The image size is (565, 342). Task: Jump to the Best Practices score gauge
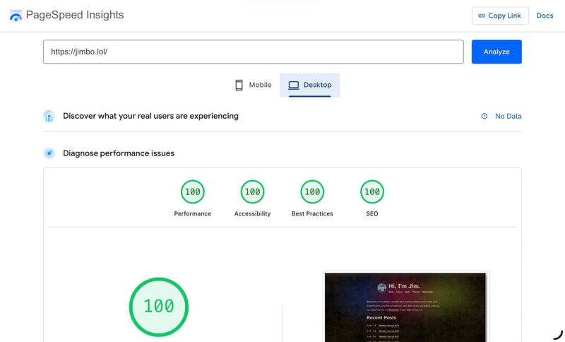[x=312, y=191]
